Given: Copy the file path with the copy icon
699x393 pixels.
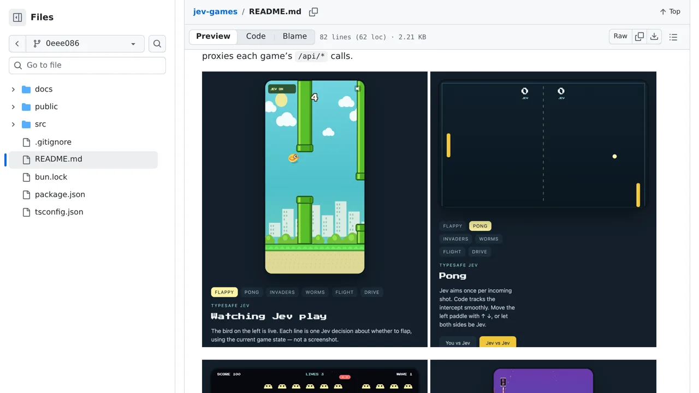Looking at the screenshot, I should [x=313, y=11].
